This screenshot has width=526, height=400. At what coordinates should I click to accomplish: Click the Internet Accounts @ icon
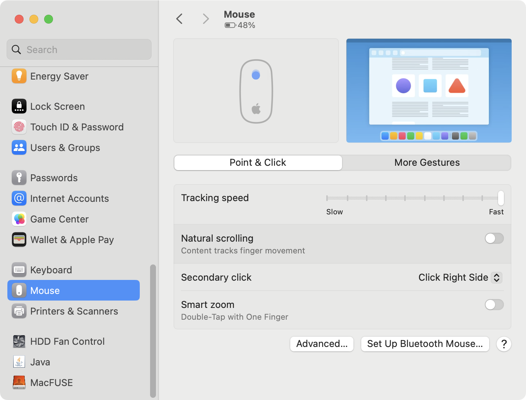pyautogui.click(x=19, y=199)
